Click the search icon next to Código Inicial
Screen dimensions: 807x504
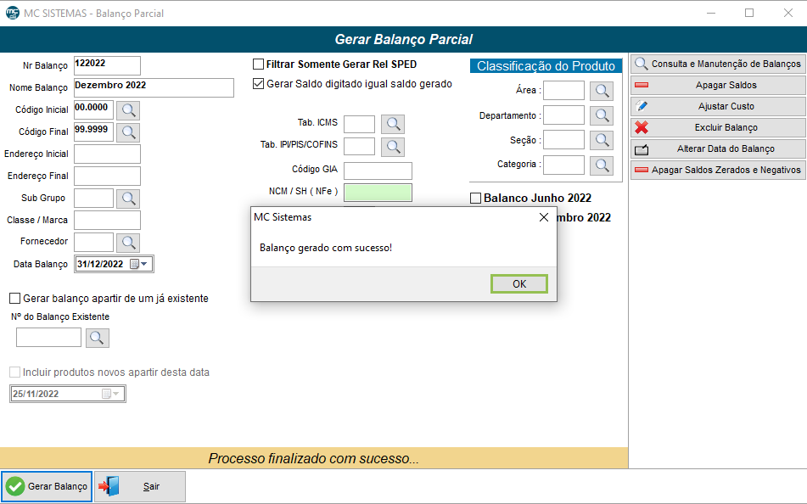click(x=127, y=109)
